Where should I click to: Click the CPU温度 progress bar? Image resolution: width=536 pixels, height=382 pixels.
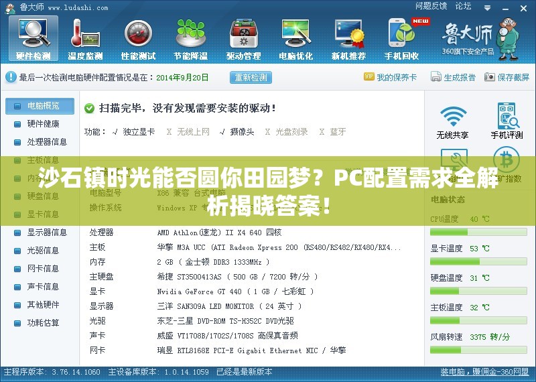478,232
